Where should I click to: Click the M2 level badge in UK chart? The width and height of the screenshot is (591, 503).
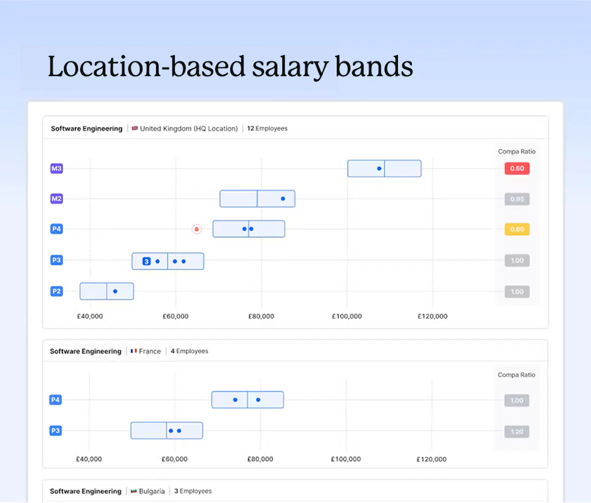[57, 199]
